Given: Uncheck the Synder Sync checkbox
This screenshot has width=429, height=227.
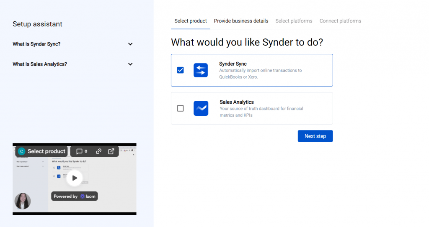Looking at the screenshot, I should tap(180, 70).
